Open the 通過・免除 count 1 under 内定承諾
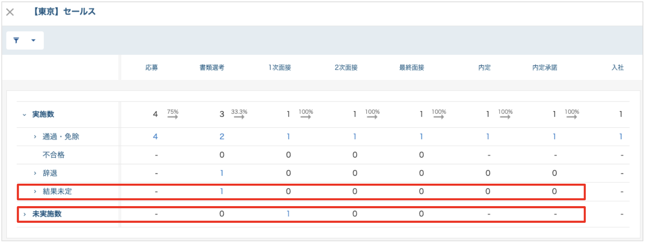The width and height of the screenshot is (646, 242). pos(554,137)
